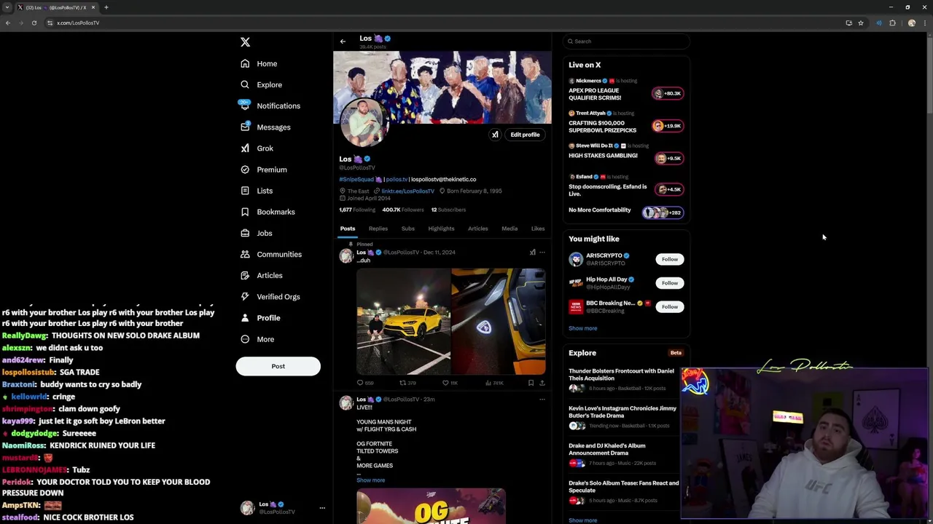The image size is (933, 524).
Task: Open more options on LIVE post
Action: pos(542,400)
